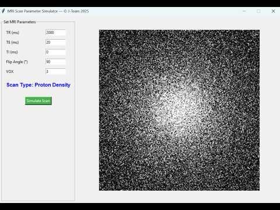Click the TE (ms) input field
The width and height of the screenshot is (280, 210).
(x=55, y=43)
